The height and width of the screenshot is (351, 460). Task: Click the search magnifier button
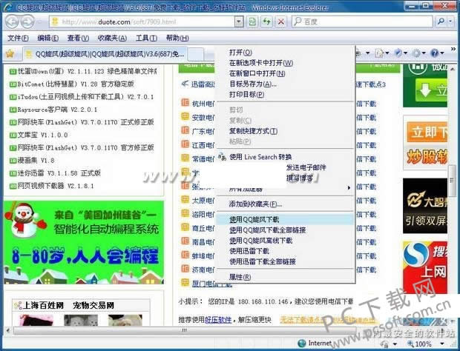441,21
